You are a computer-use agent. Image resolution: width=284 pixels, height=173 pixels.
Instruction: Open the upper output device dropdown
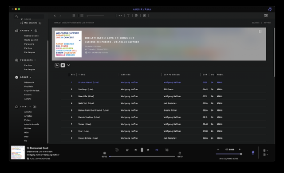[265, 150]
